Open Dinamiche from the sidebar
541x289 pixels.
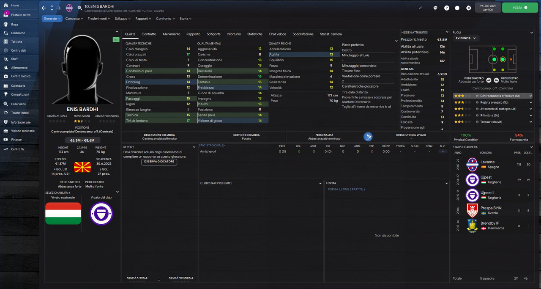[18, 33]
